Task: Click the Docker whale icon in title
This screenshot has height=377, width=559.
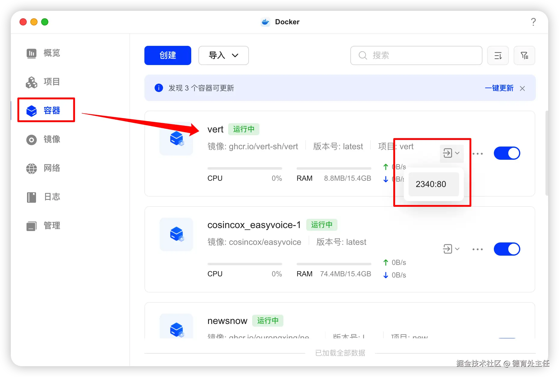Action: click(x=265, y=22)
